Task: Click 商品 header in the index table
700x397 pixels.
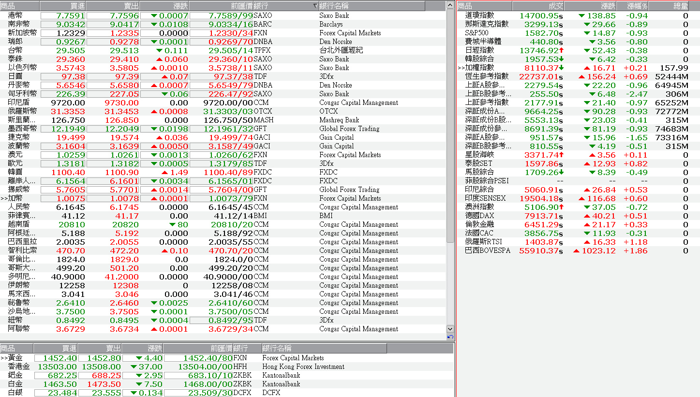Action: point(485,6)
